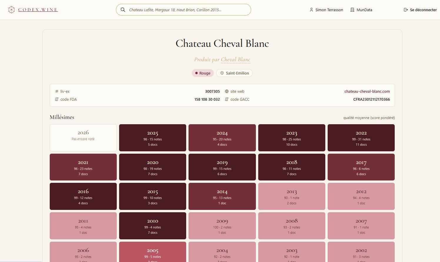This screenshot has height=262, width=440.
Task: Open the 2003 vintage card
Action: pyautogui.click(x=292, y=252)
